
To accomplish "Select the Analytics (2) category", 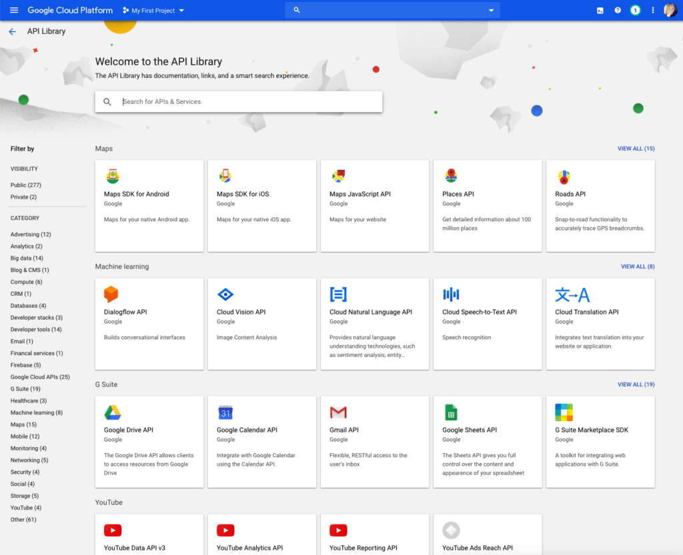I will tap(27, 246).
